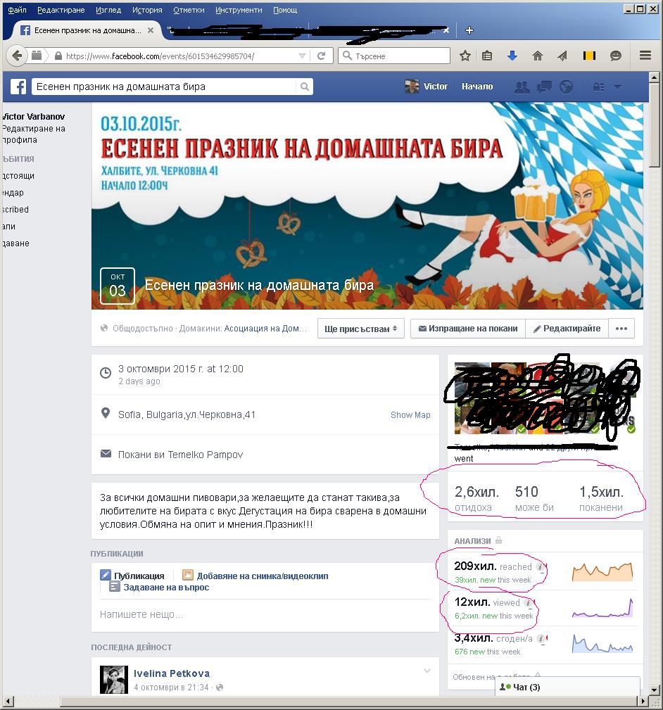Open Facebook friend requests icon
663x710 pixels.
coord(522,87)
